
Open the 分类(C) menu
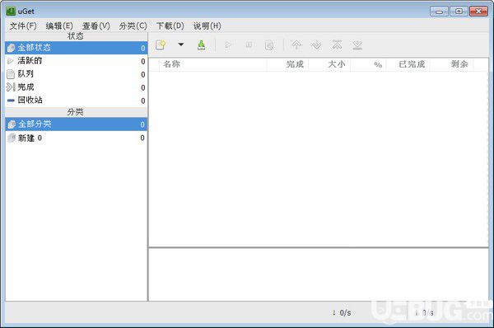click(x=133, y=26)
